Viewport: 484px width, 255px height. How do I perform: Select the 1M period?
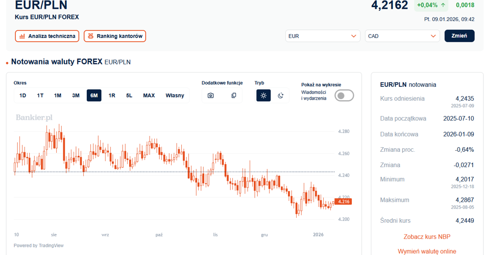[58, 96]
